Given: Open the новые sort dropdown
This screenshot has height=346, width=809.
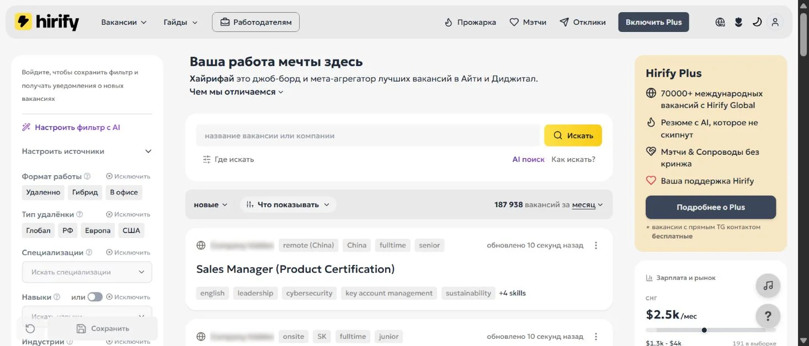Looking at the screenshot, I should click(210, 204).
